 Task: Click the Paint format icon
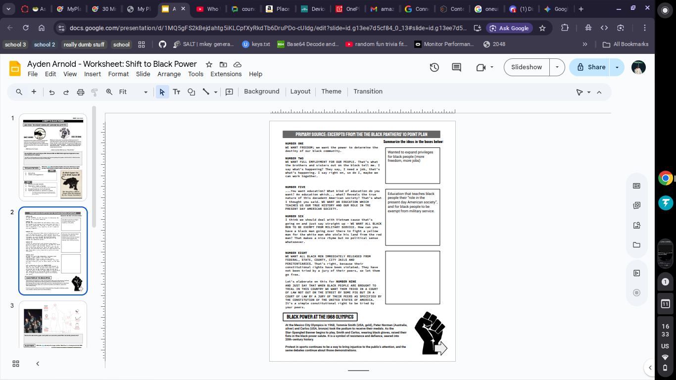pyautogui.click(x=95, y=92)
